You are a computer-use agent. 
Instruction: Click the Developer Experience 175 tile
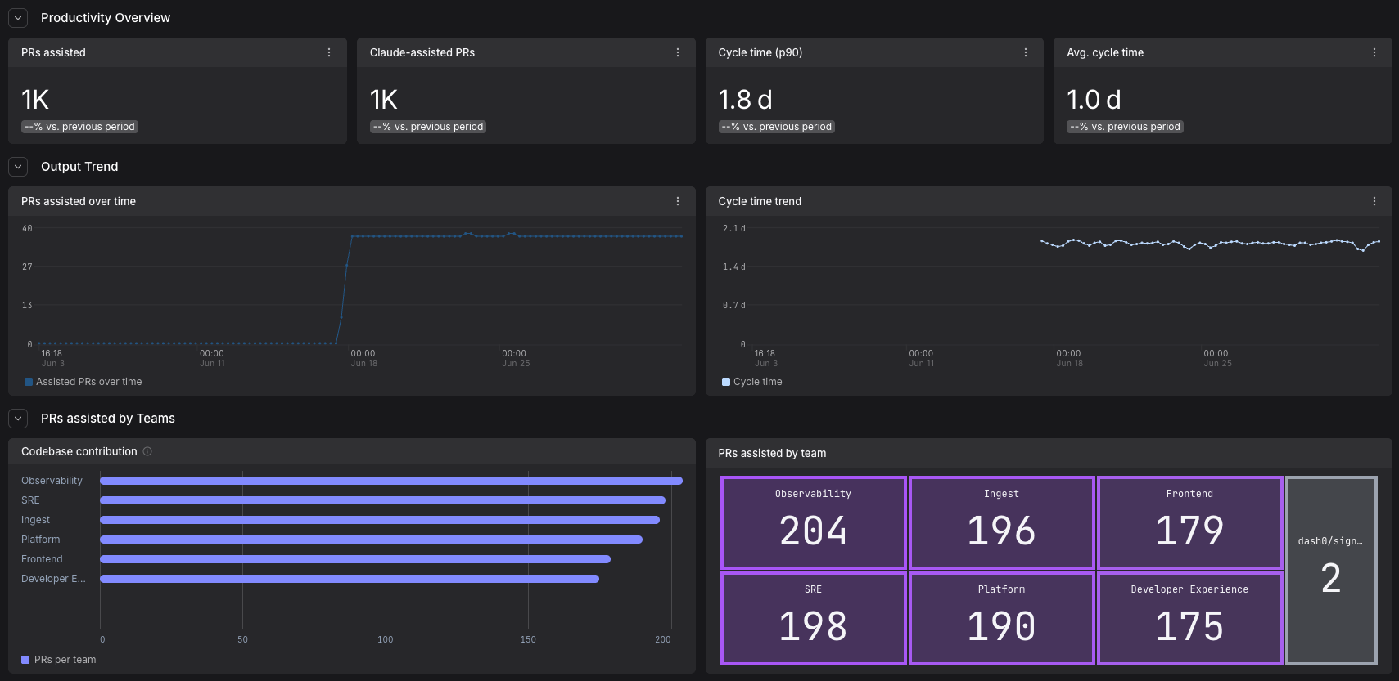coord(1189,618)
